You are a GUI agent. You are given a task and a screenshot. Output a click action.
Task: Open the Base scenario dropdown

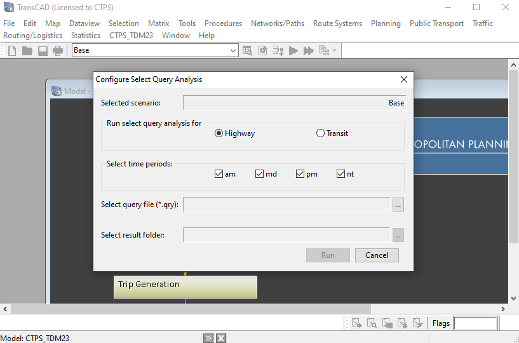click(x=233, y=51)
